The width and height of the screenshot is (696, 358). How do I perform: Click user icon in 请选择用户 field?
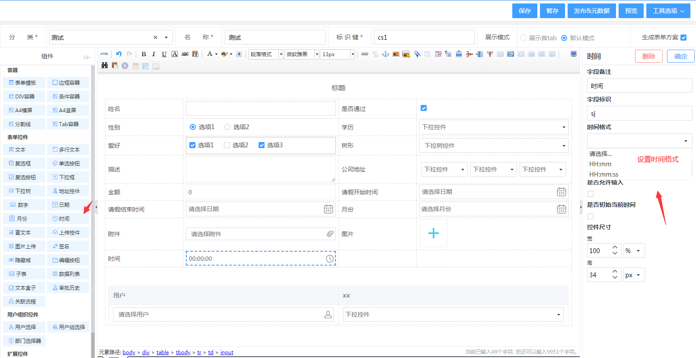pos(329,314)
